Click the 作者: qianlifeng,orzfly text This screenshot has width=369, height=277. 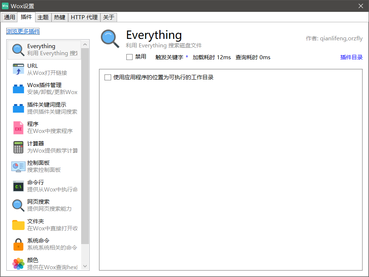[x=334, y=39]
